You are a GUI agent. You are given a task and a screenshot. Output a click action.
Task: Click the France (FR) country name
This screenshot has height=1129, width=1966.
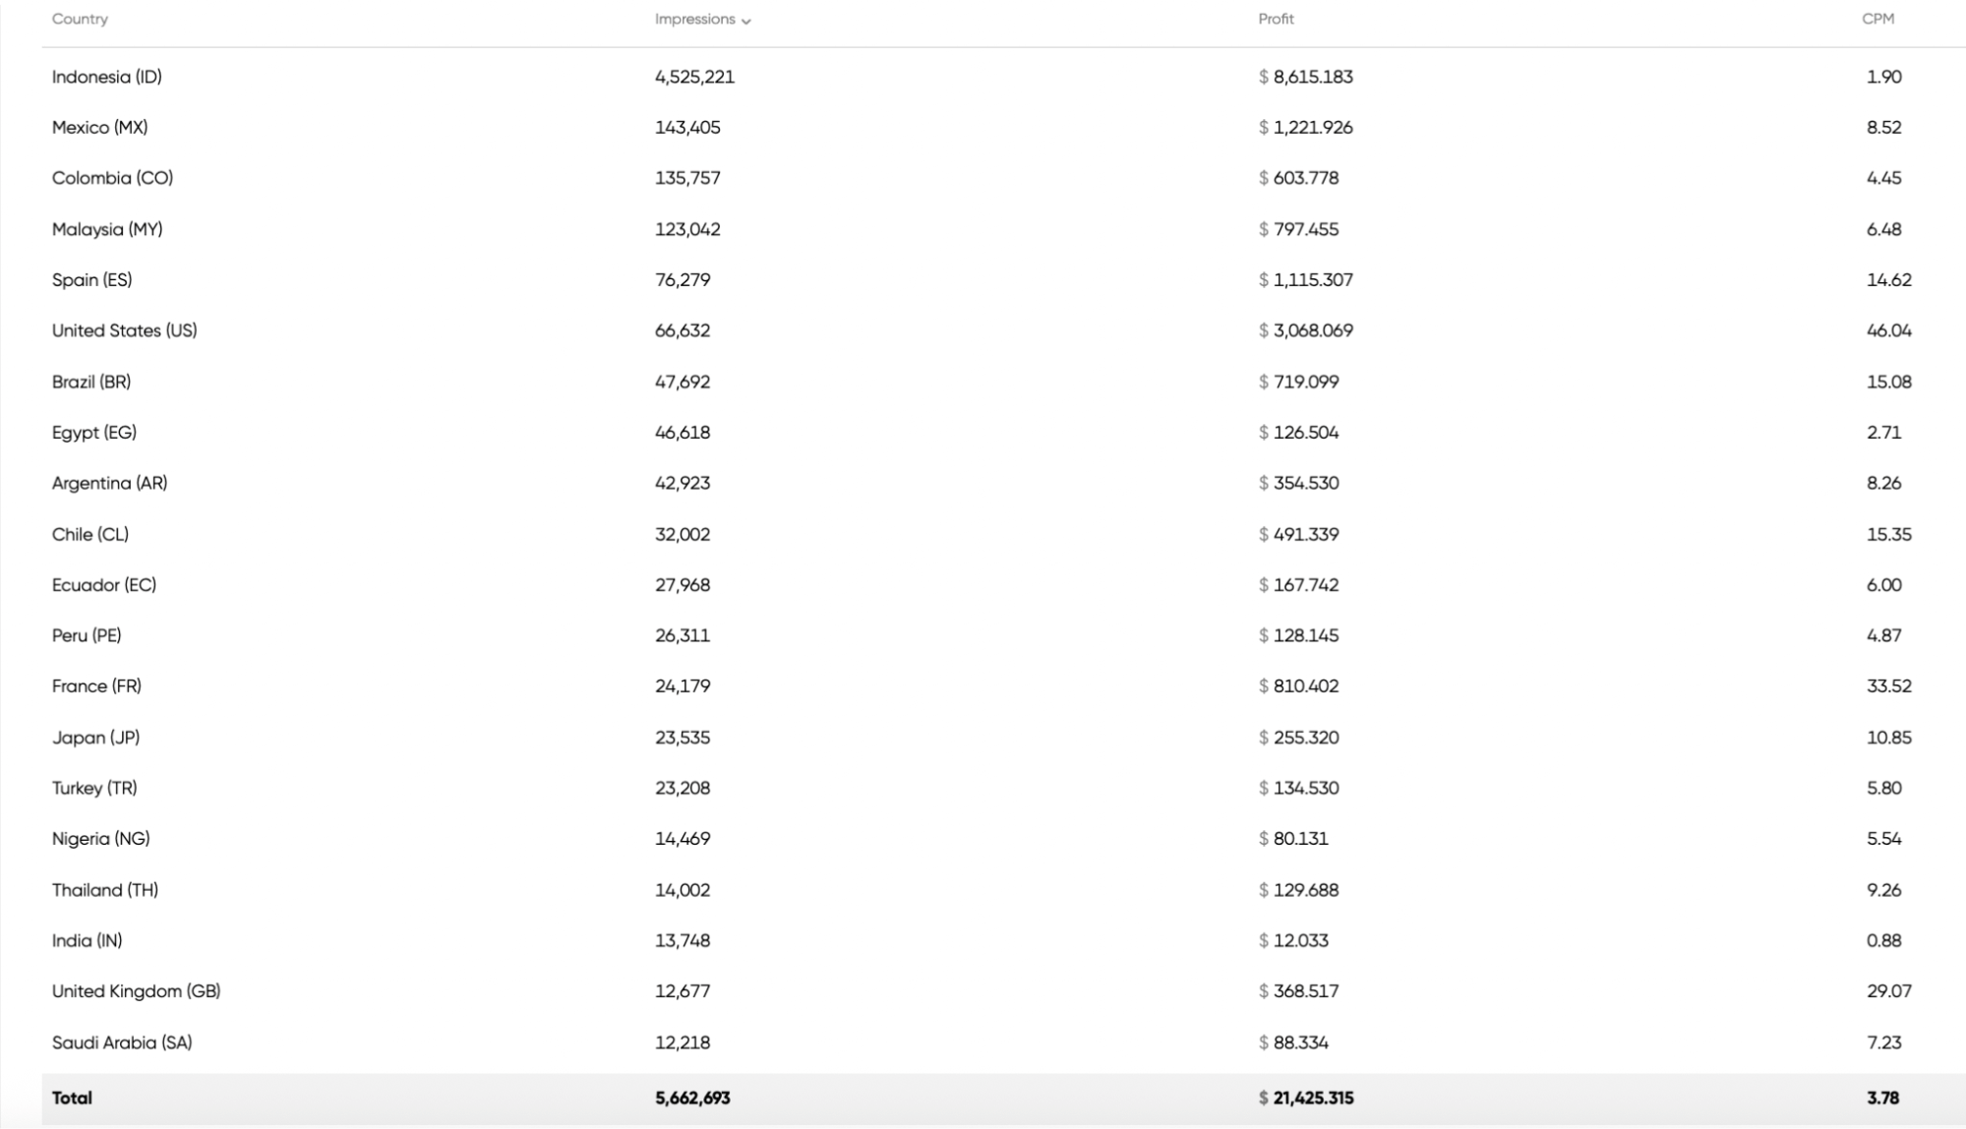click(x=96, y=685)
